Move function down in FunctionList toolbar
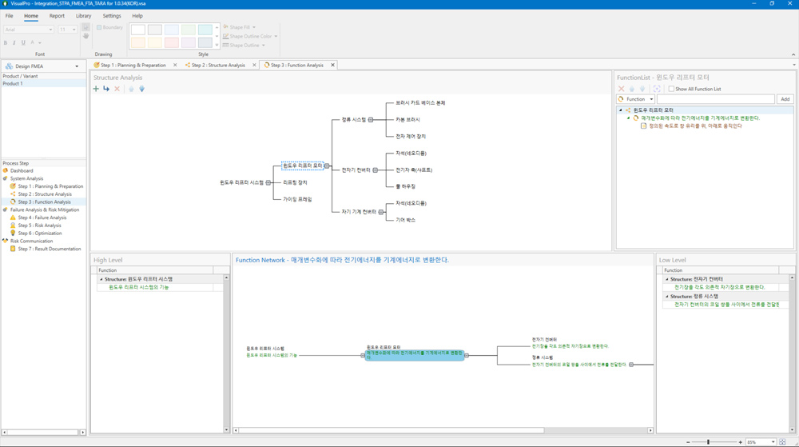This screenshot has height=447, width=799. [642, 89]
